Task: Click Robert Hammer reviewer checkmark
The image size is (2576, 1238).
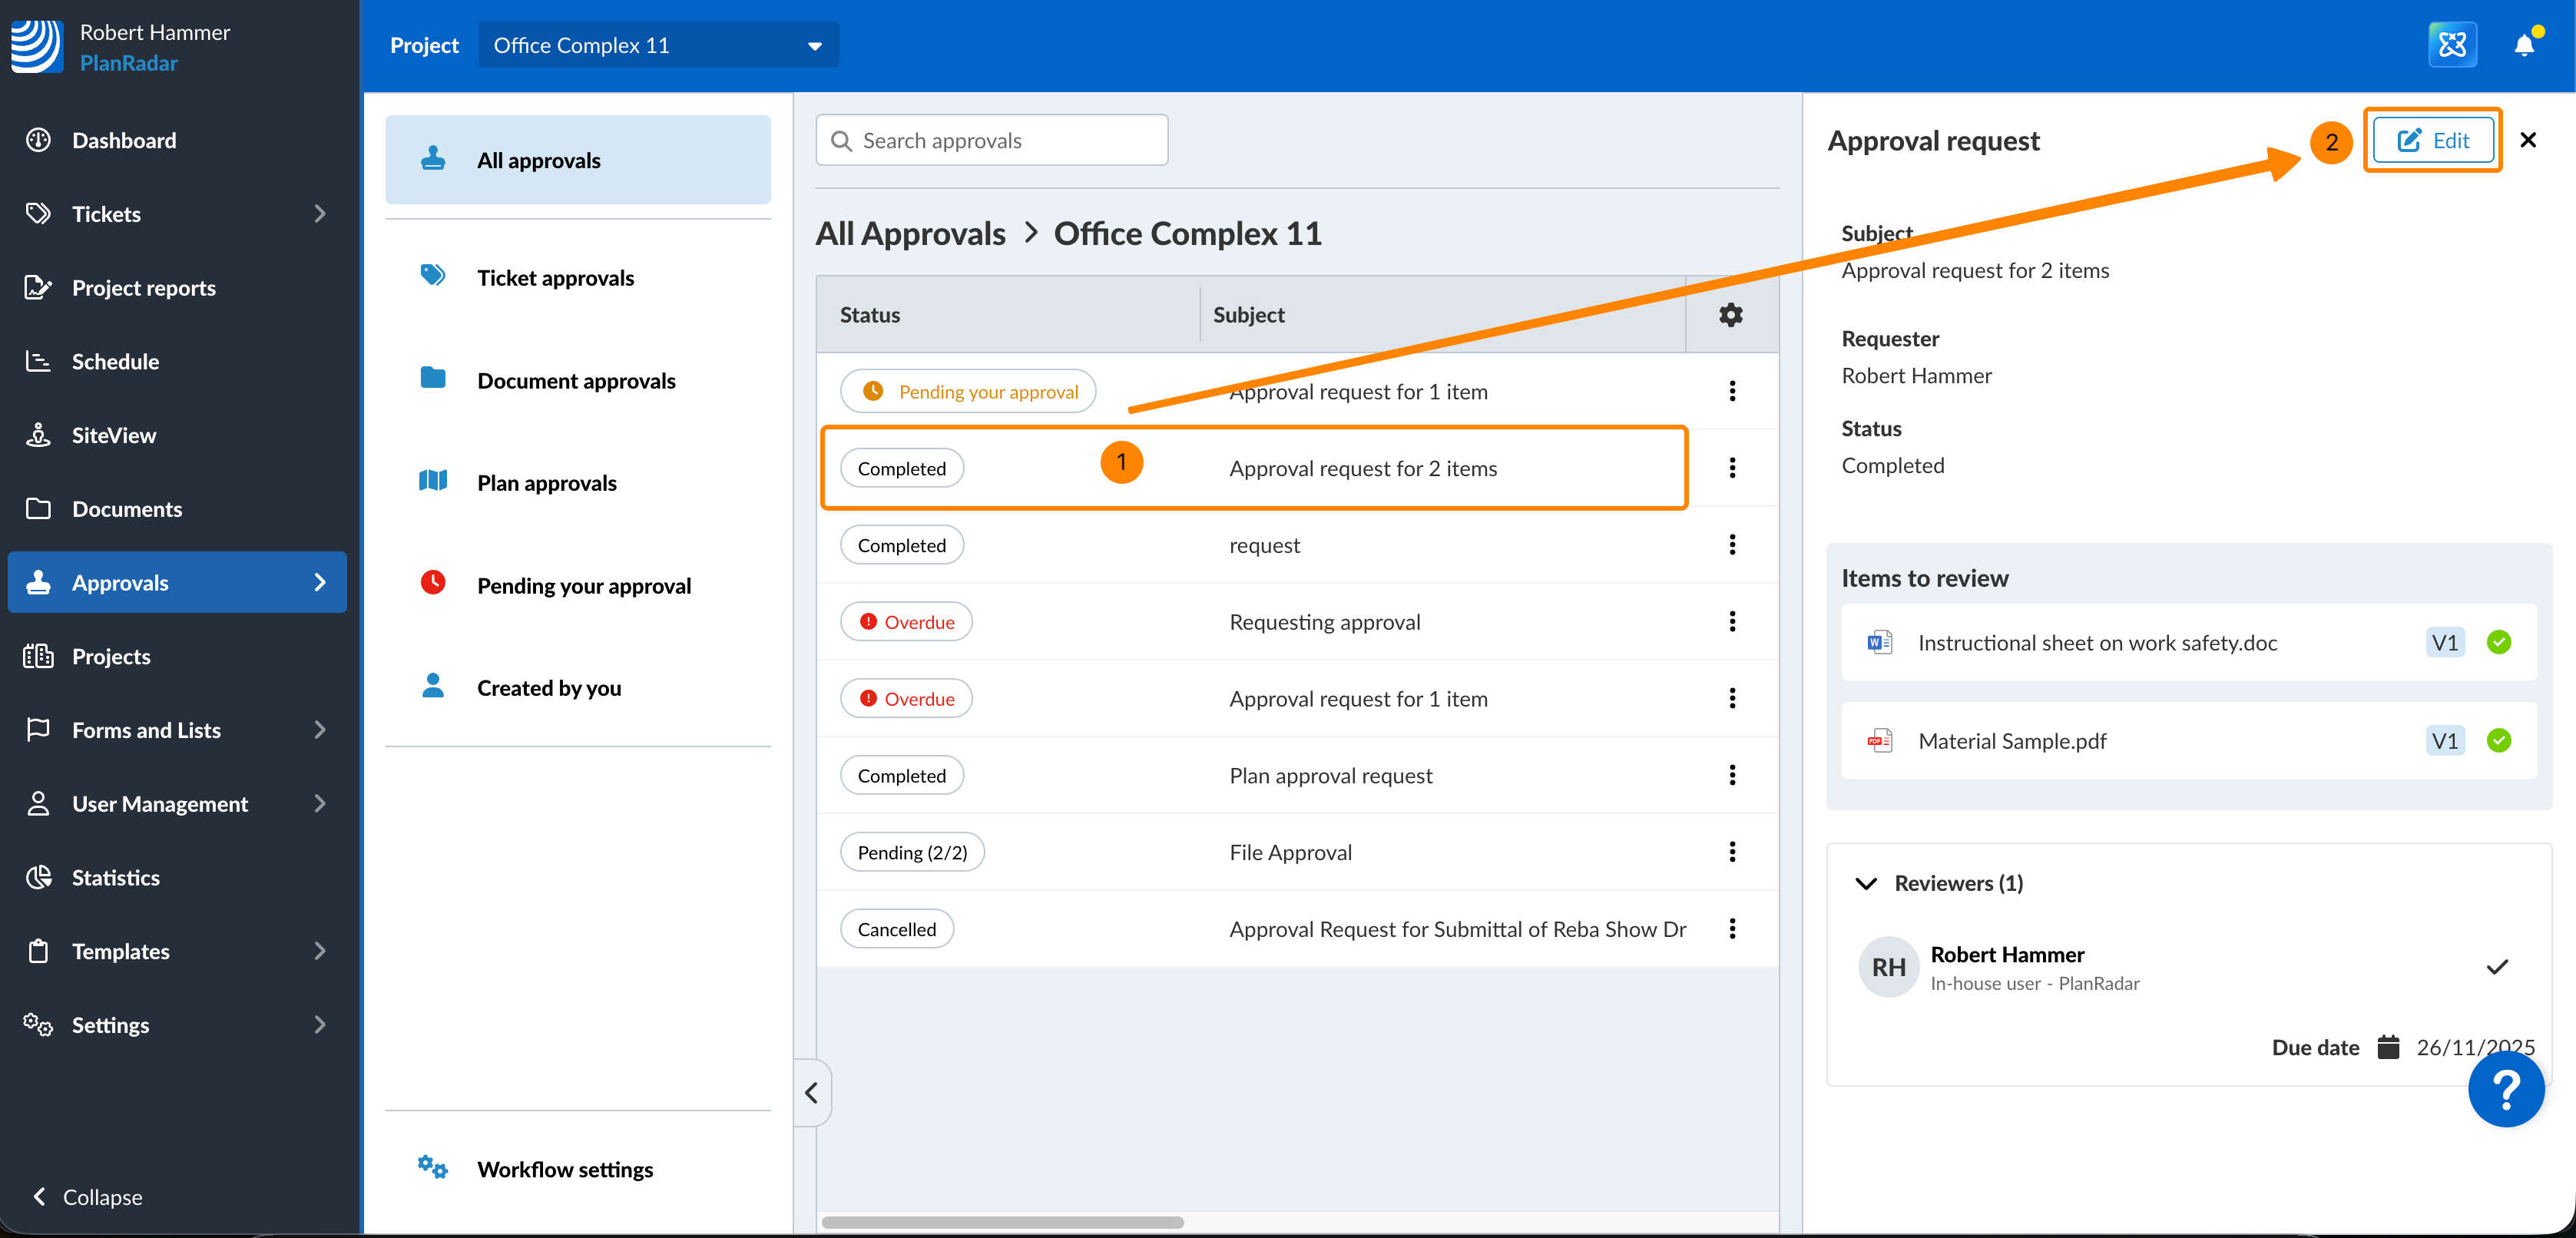Action: coord(2497,967)
